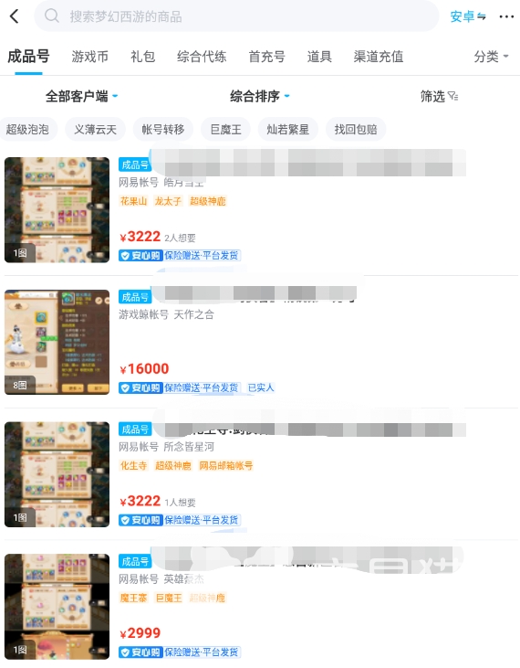Image resolution: width=520 pixels, height=668 pixels.
Task: Switch to the 游戏币 tab
Action: coord(89,57)
